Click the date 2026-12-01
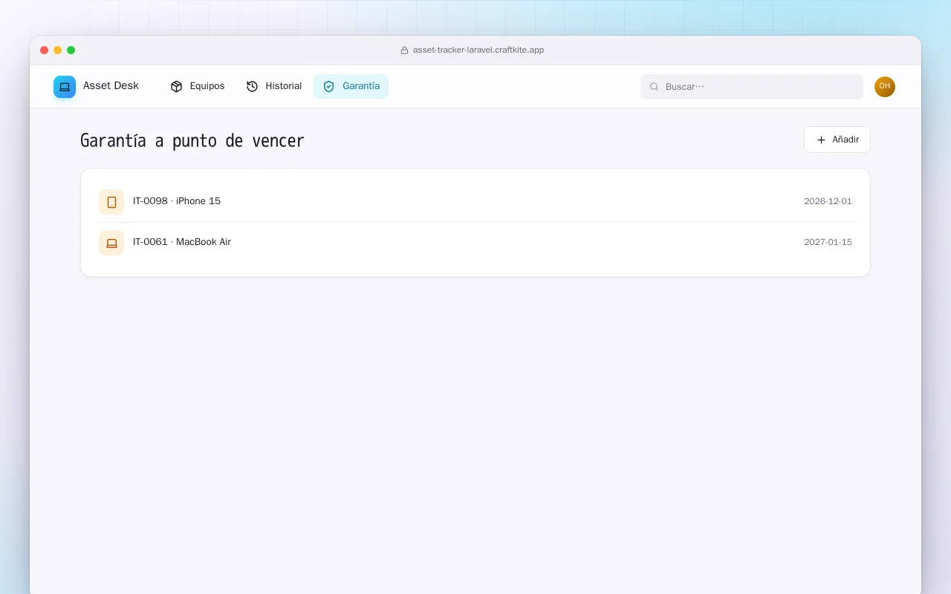The width and height of the screenshot is (951, 594). [x=828, y=202]
